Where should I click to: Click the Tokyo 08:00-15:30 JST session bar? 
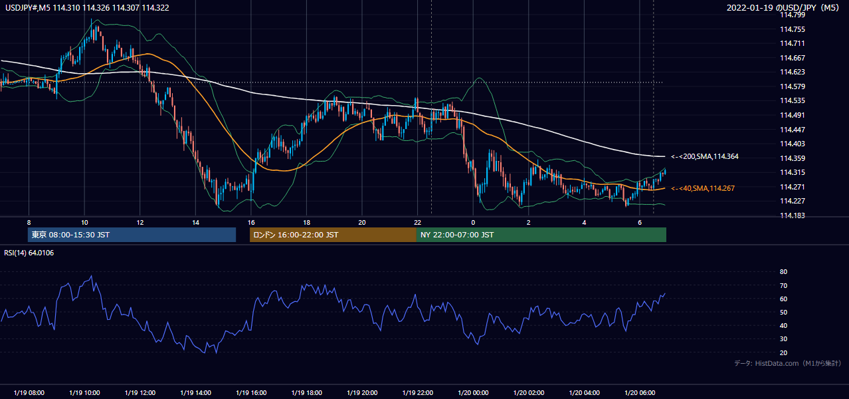tap(132, 235)
